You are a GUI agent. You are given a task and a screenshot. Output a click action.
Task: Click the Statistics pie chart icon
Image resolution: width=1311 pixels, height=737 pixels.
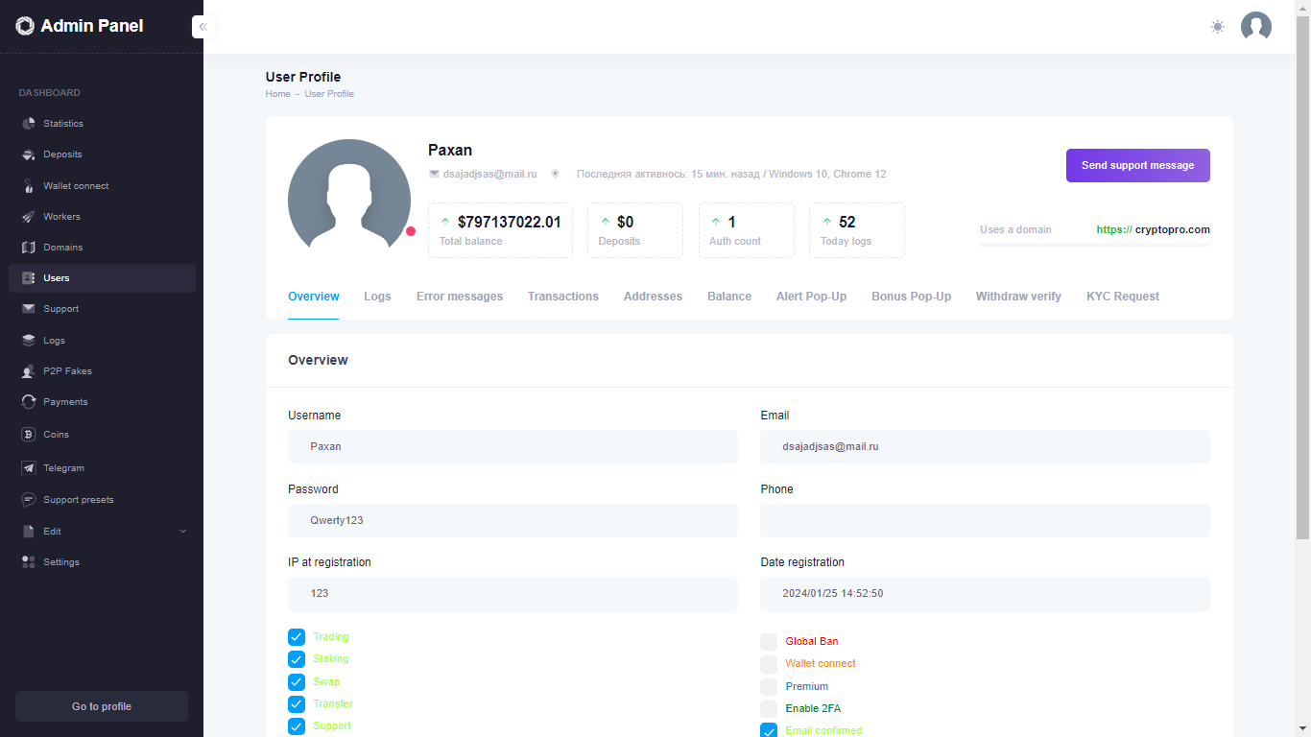point(29,124)
